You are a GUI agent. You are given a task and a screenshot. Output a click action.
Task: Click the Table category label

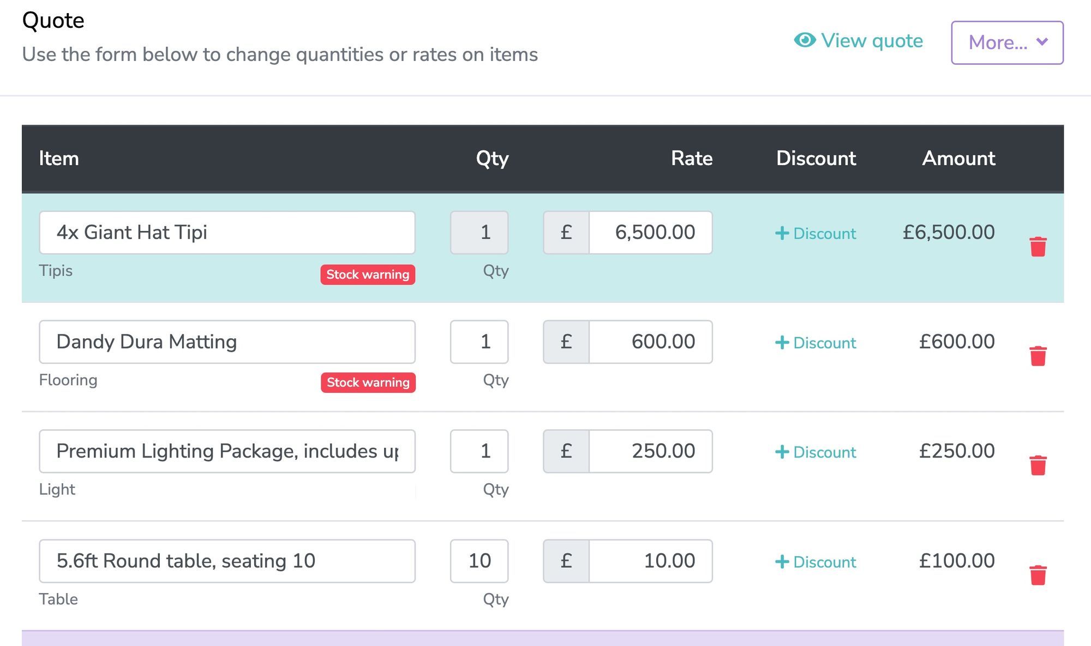pos(58,599)
